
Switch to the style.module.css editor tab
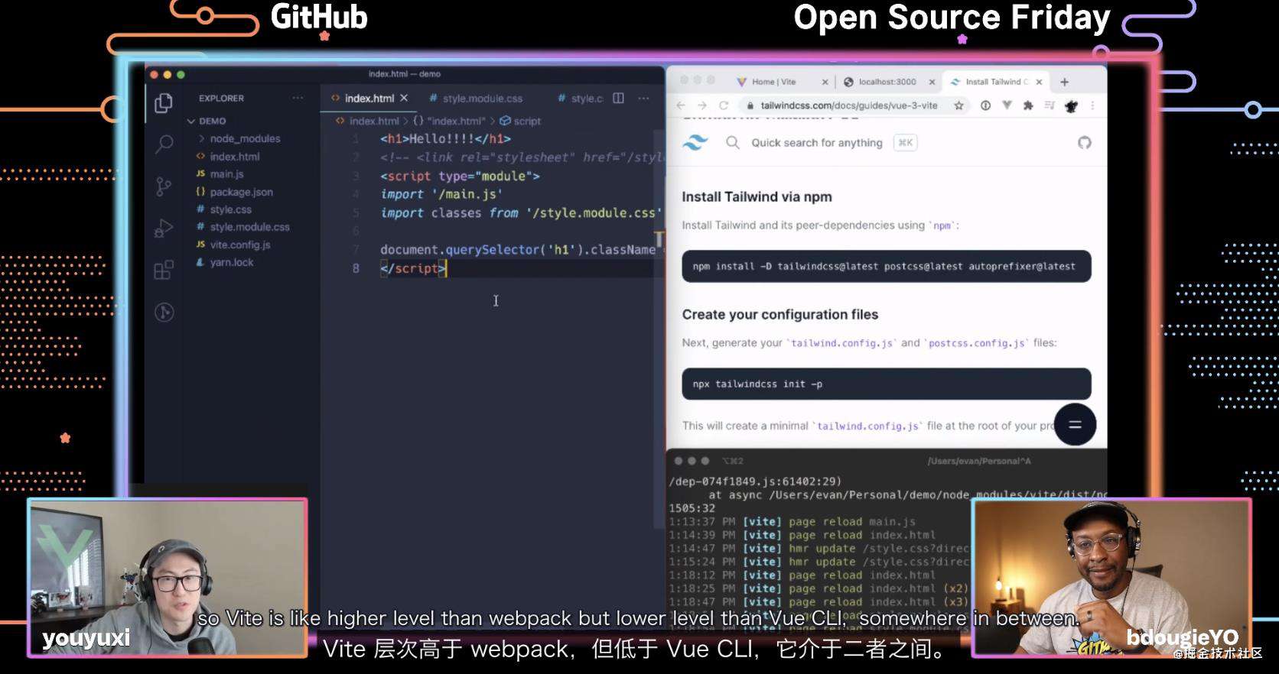(x=482, y=98)
